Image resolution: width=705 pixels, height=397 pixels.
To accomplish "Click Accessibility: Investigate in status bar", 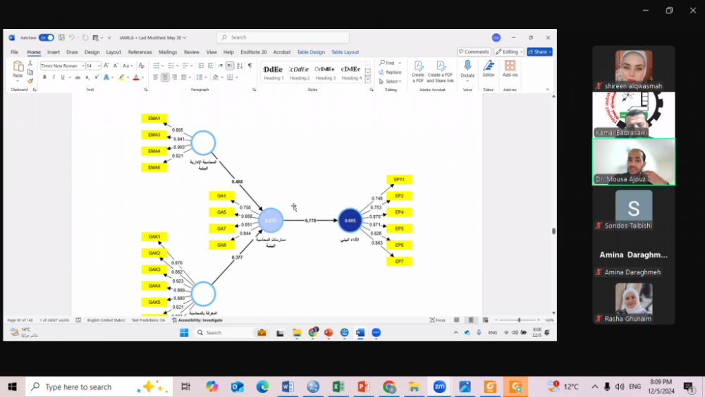I will [x=197, y=320].
